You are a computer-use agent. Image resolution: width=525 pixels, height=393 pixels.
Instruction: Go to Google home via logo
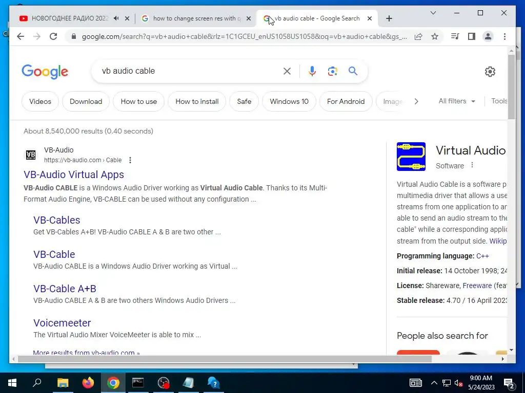click(x=45, y=72)
